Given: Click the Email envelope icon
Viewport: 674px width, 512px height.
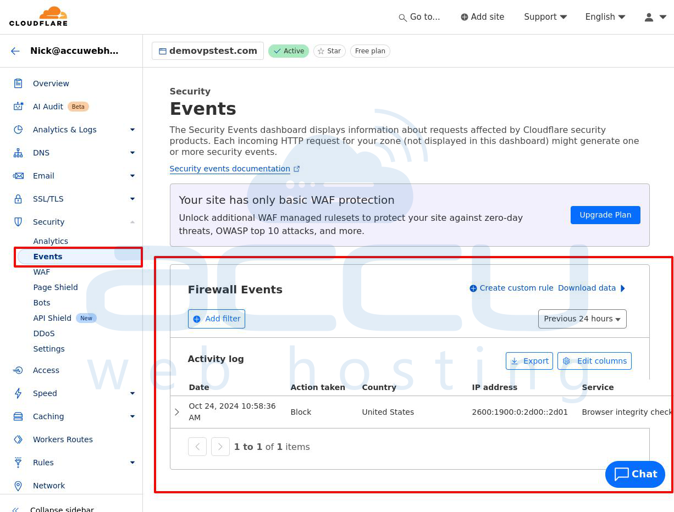Looking at the screenshot, I should [18, 176].
